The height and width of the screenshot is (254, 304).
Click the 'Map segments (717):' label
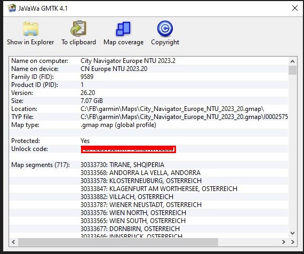[41, 165]
